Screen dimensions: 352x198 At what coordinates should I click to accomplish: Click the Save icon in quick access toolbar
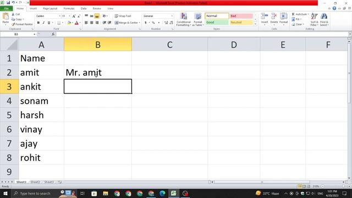(8, 2)
